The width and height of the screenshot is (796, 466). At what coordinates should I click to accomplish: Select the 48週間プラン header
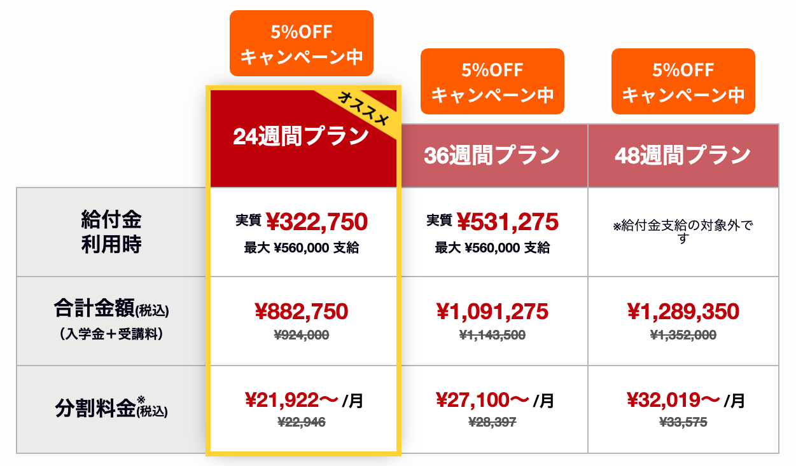pos(683,156)
